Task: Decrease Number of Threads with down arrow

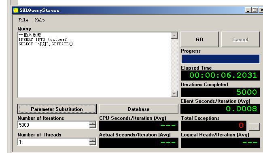Action: [x=93, y=143]
